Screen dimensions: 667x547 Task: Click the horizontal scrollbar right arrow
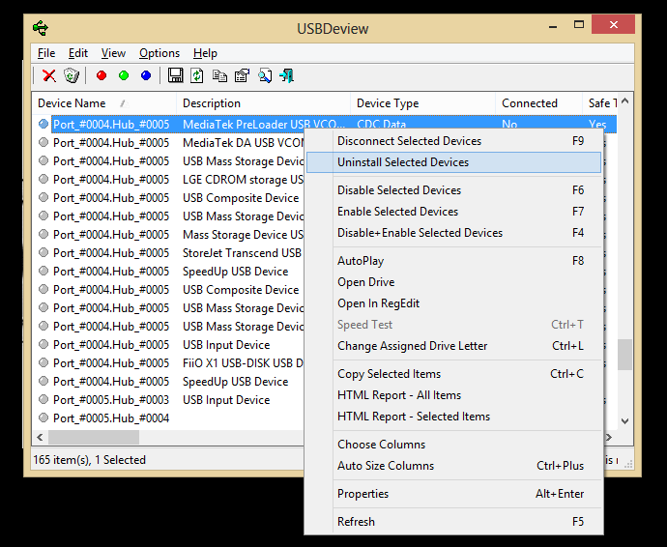[609, 437]
